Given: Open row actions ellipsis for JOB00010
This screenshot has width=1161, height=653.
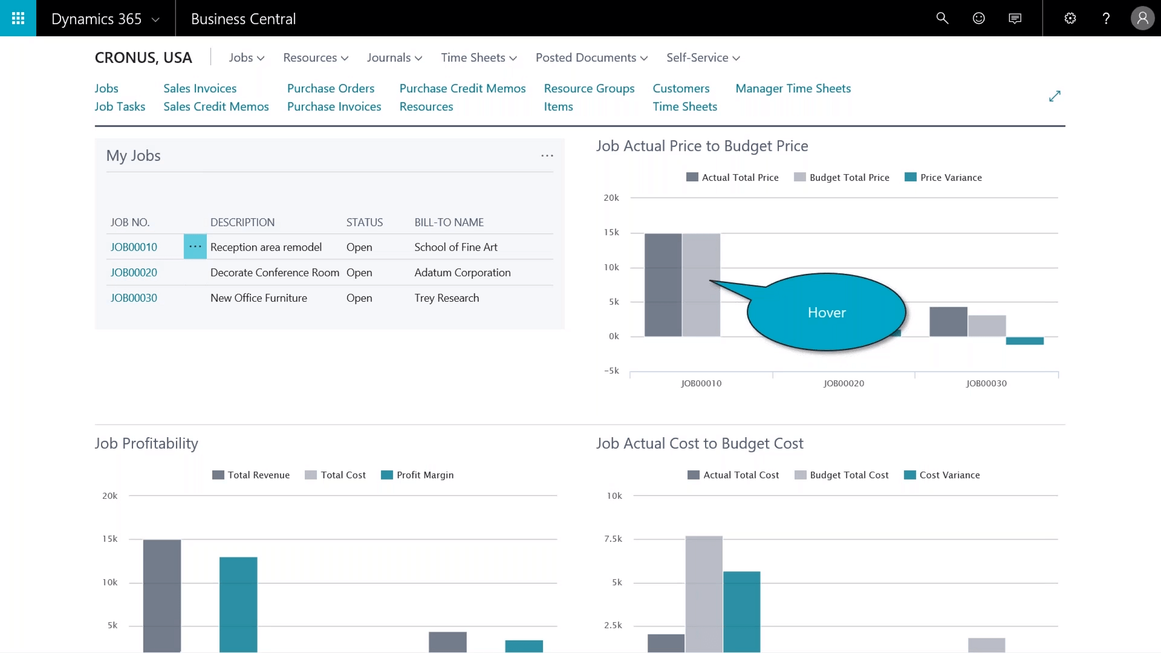Looking at the screenshot, I should coord(195,247).
